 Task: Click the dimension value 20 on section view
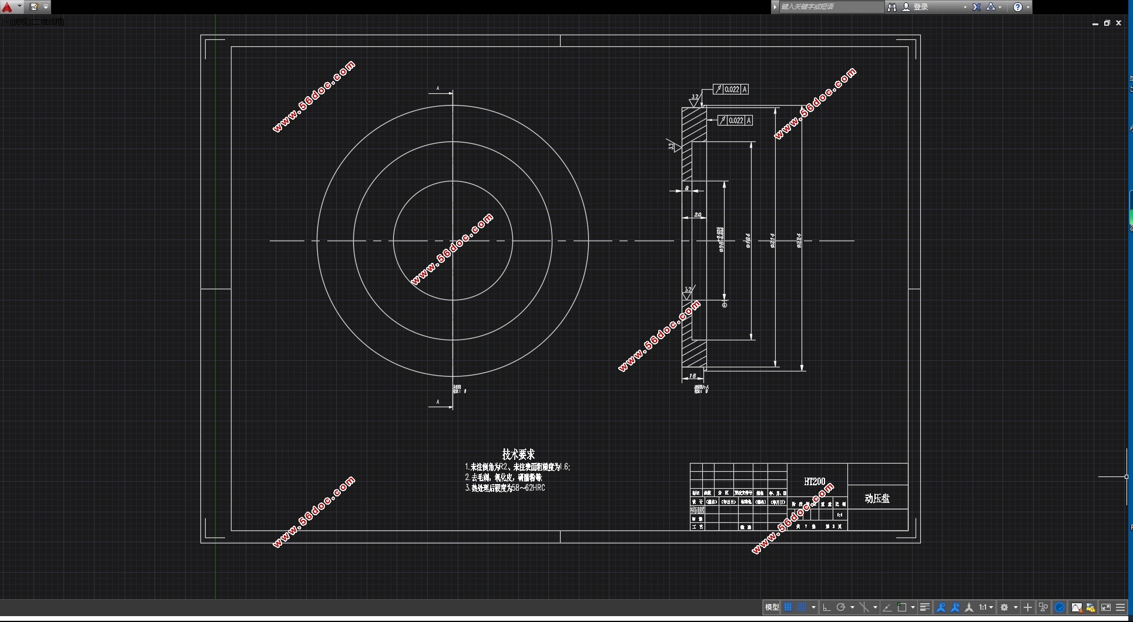pyautogui.click(x=698, y=215)
